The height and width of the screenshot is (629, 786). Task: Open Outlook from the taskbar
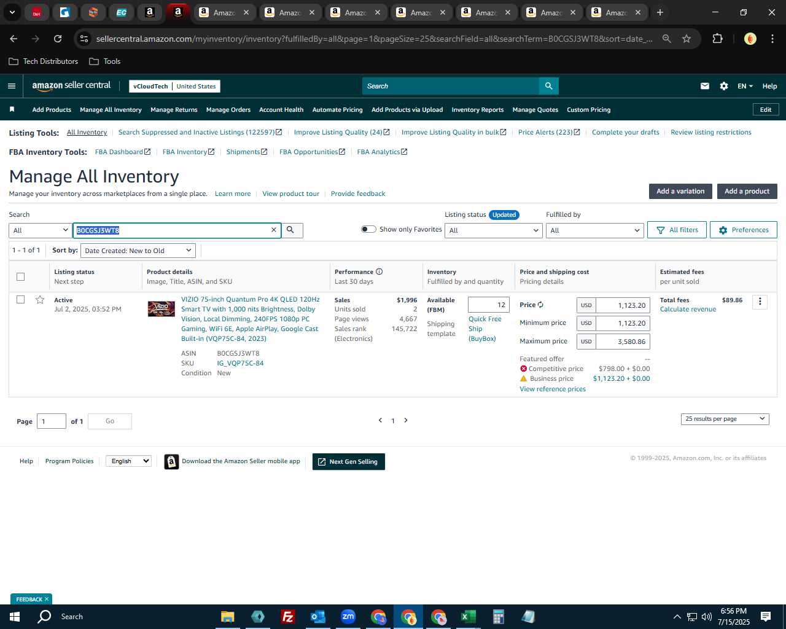tap(318, 617)
